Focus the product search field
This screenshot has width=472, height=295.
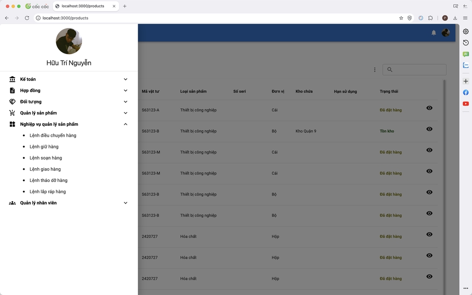[414, 69]
